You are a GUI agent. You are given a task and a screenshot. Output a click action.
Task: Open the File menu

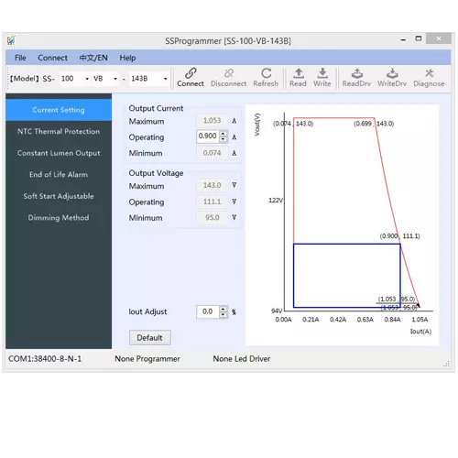point(20,58)
